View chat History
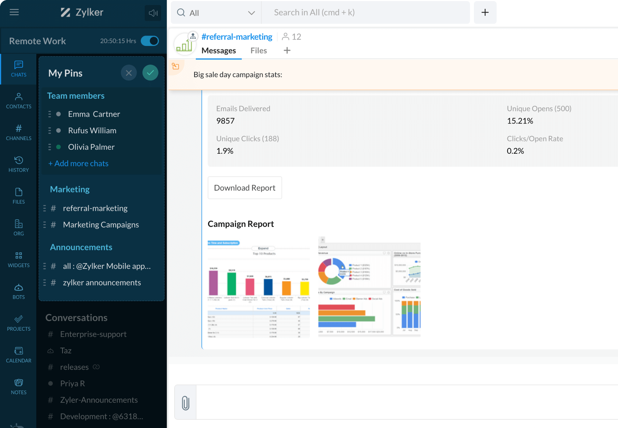This screenshot has height=428, width=618. pyautogui.click(x=18, y=164)
